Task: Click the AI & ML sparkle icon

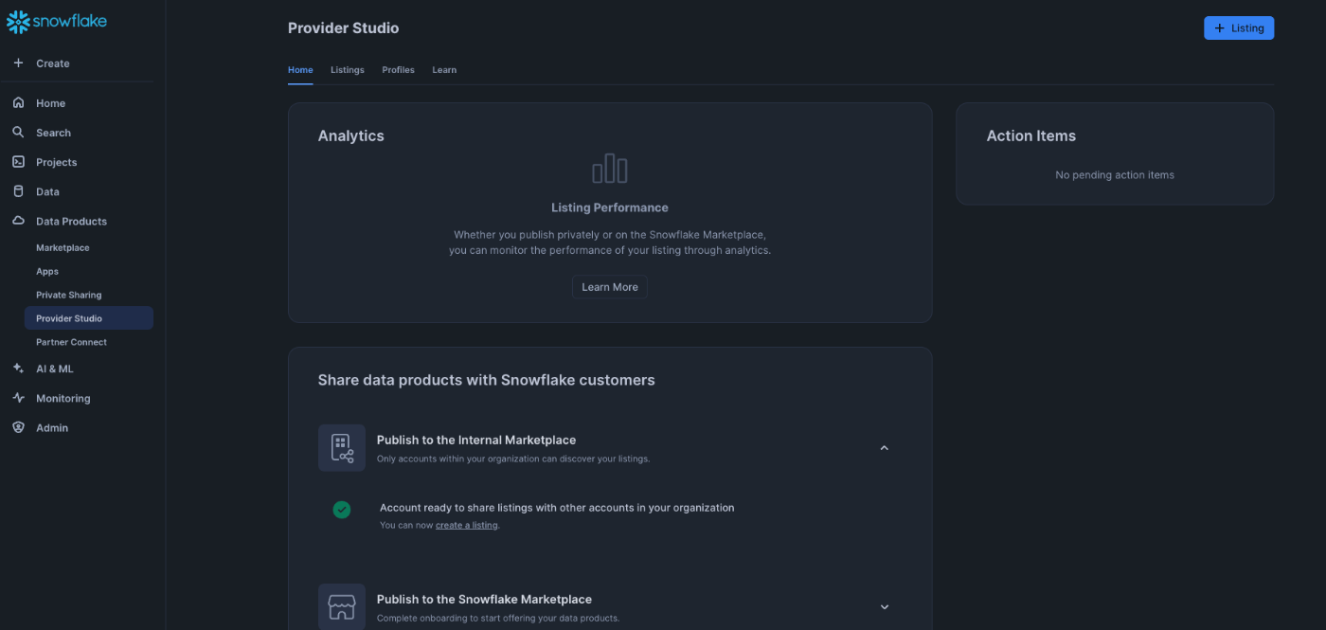Action: (18, 369)
